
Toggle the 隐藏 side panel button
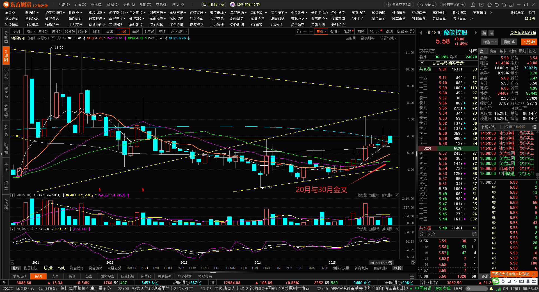(402, 31)
